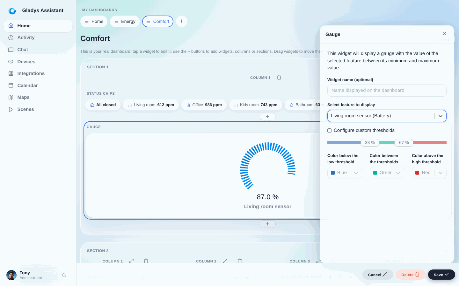Delete Column 2 in Section 2

240,261
